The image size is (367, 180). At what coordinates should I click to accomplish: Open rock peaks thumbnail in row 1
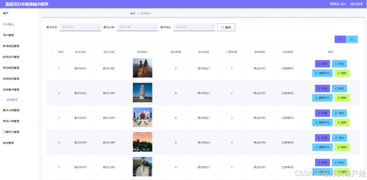coord(143,68)
